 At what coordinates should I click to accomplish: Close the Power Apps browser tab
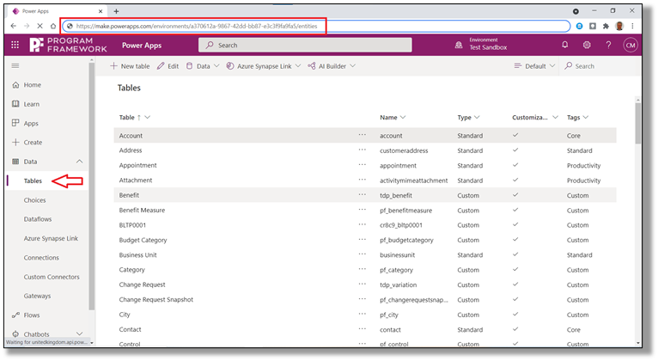click(101, 11)
